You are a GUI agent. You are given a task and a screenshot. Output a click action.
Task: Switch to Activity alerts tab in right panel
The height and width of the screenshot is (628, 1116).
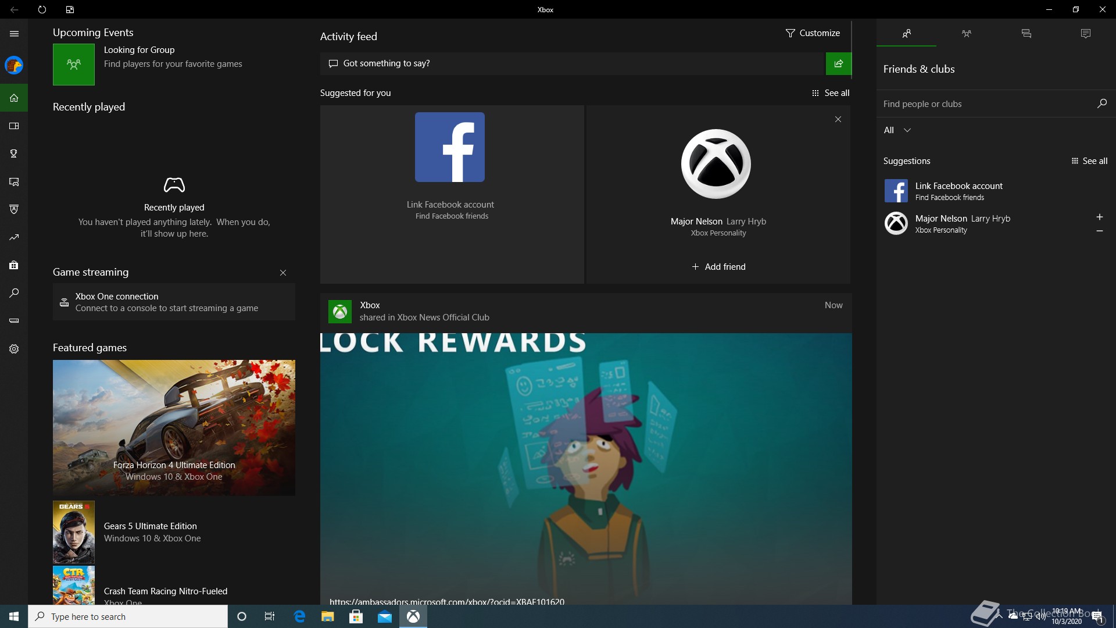pos(1085,34)
